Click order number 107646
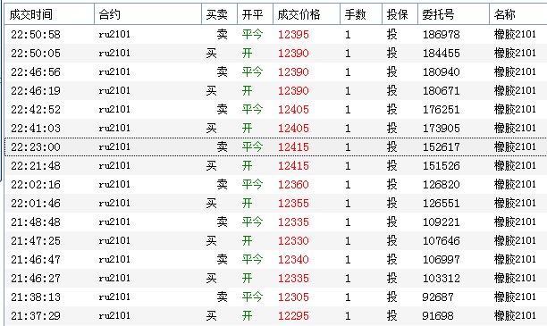The width and height of the screenshot is (547, 326). point(442,241)
